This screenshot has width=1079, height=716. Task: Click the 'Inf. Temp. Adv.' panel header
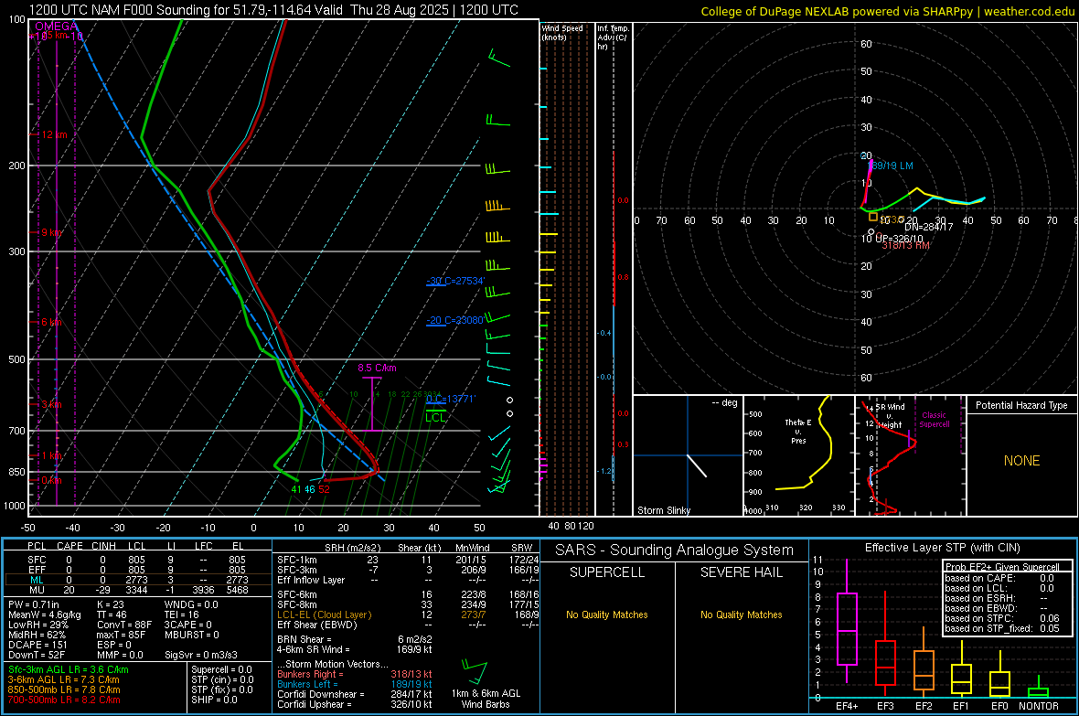coord(613,37)
